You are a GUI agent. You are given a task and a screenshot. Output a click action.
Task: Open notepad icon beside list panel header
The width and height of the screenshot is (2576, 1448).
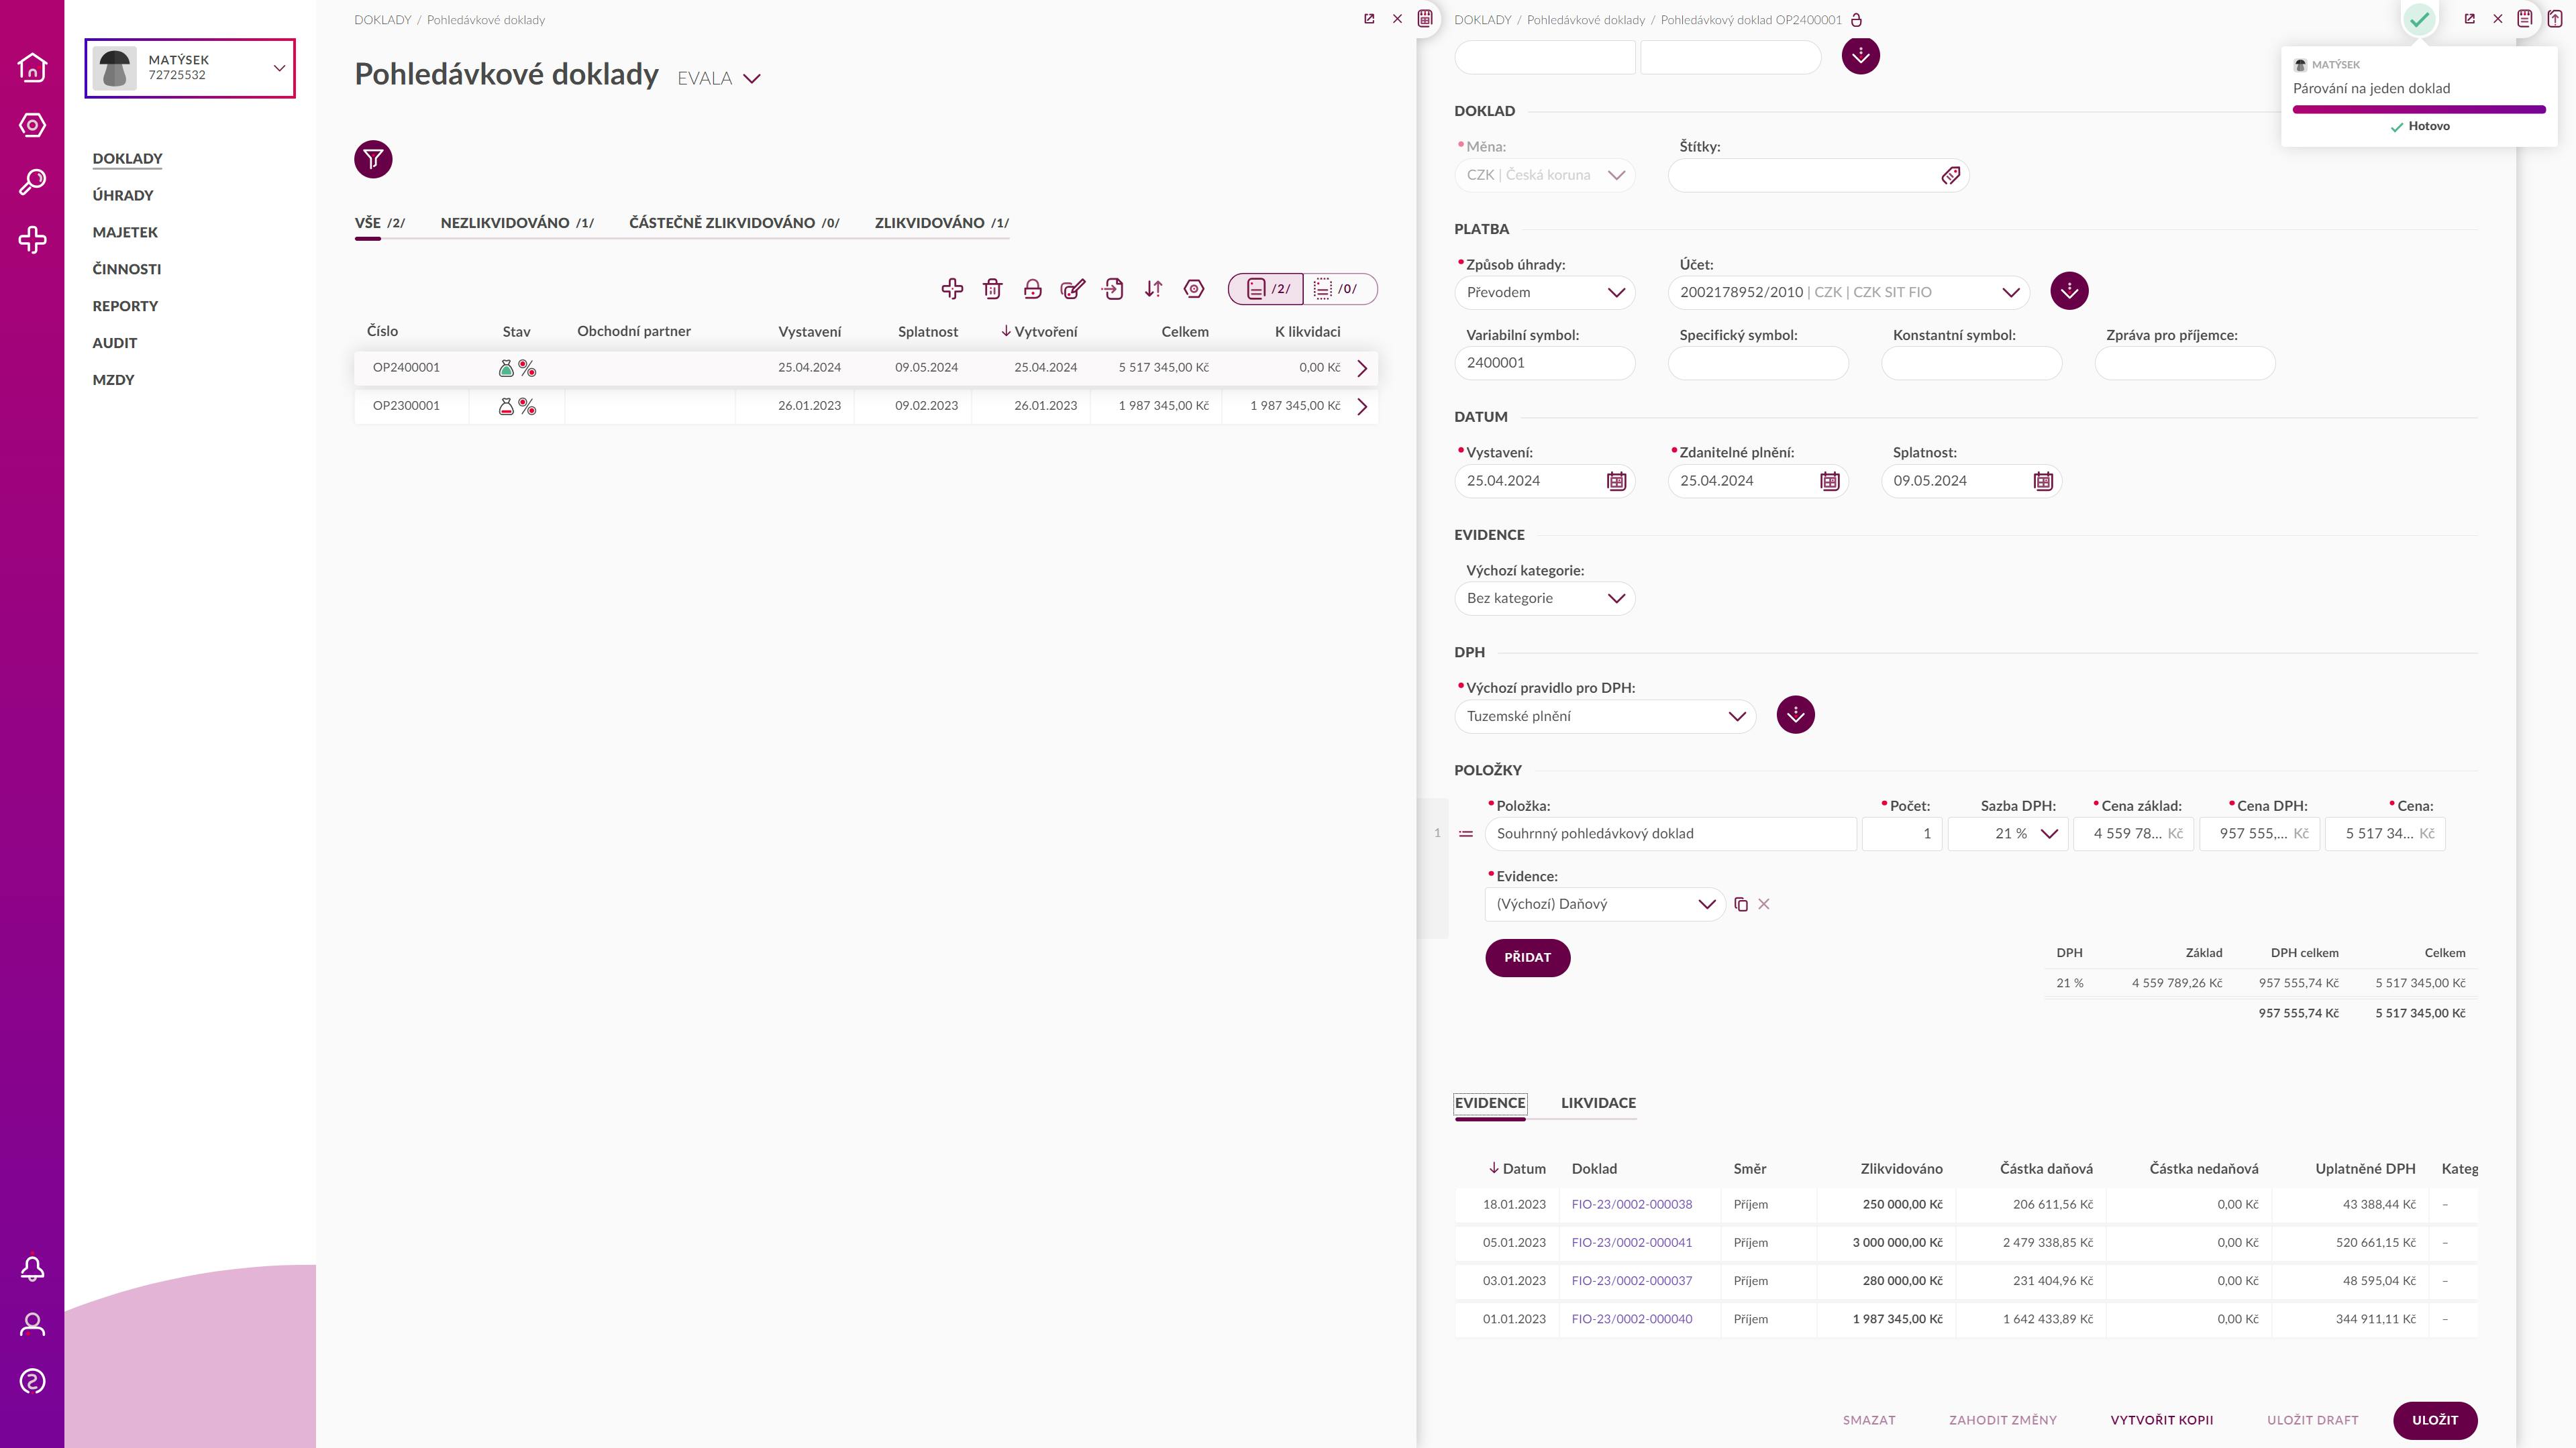coord(1425,18)
